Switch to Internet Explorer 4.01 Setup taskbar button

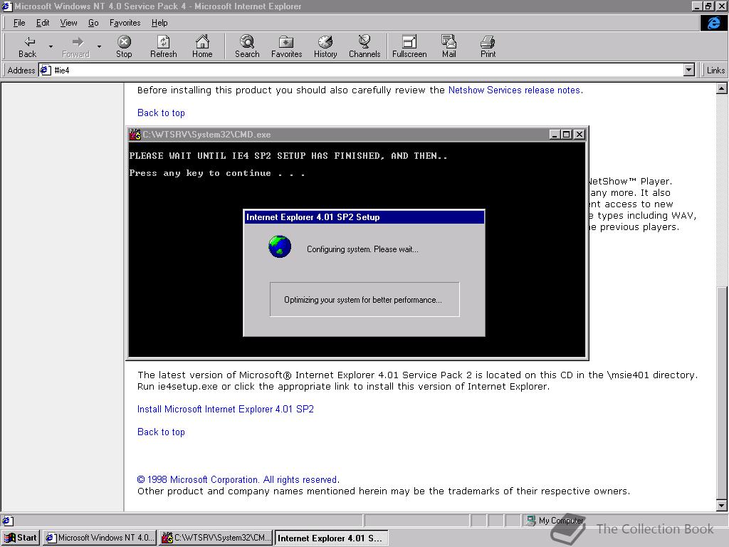[x=331, y=538]
